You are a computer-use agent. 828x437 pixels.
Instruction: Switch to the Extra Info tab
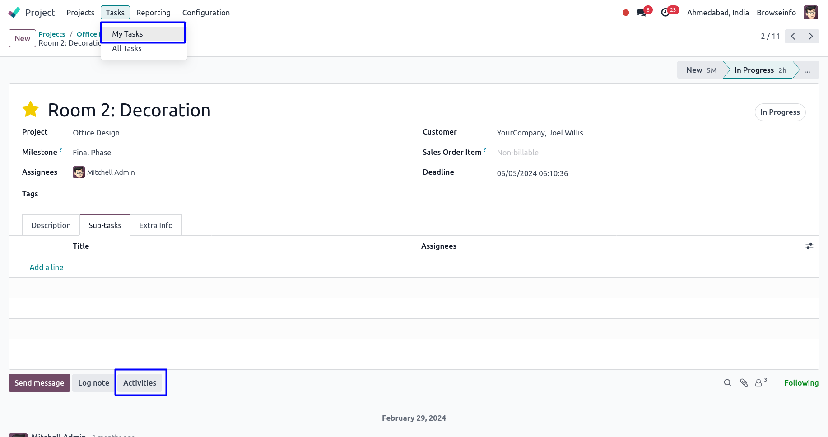click(156, 225)
